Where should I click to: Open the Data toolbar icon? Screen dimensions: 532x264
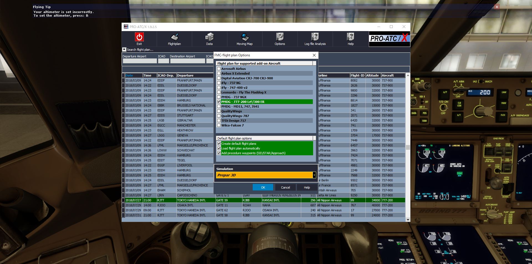click(x=209, y=37)
